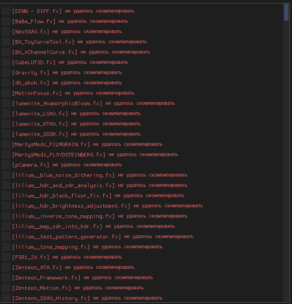Click the [Zenteon_Framework.fx] line
This screenshot has width=292, height=304.
click(82, 278)
